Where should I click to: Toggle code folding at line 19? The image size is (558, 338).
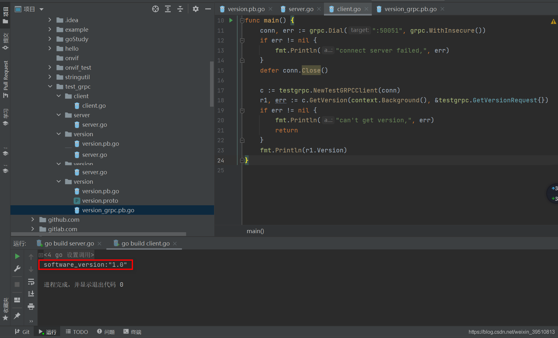[242, 111]
